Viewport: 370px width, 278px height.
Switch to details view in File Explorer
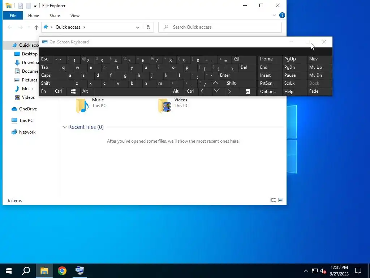273,200
